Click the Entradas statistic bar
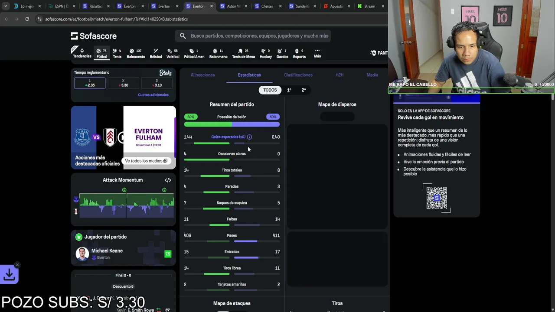 [232, 257]
